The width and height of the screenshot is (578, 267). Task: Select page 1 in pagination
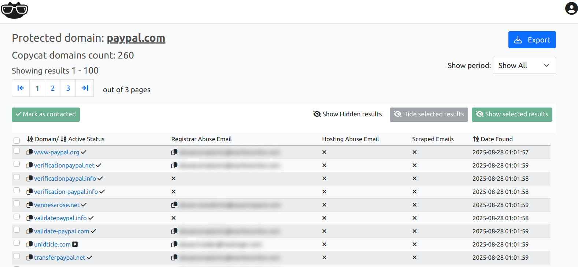[37, 88]
